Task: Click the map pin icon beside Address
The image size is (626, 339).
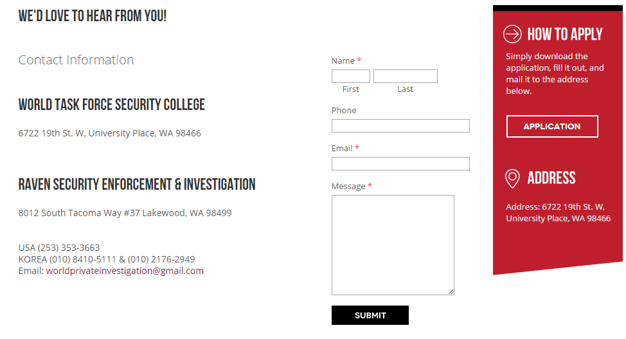Action: click(x=512, y=178)
